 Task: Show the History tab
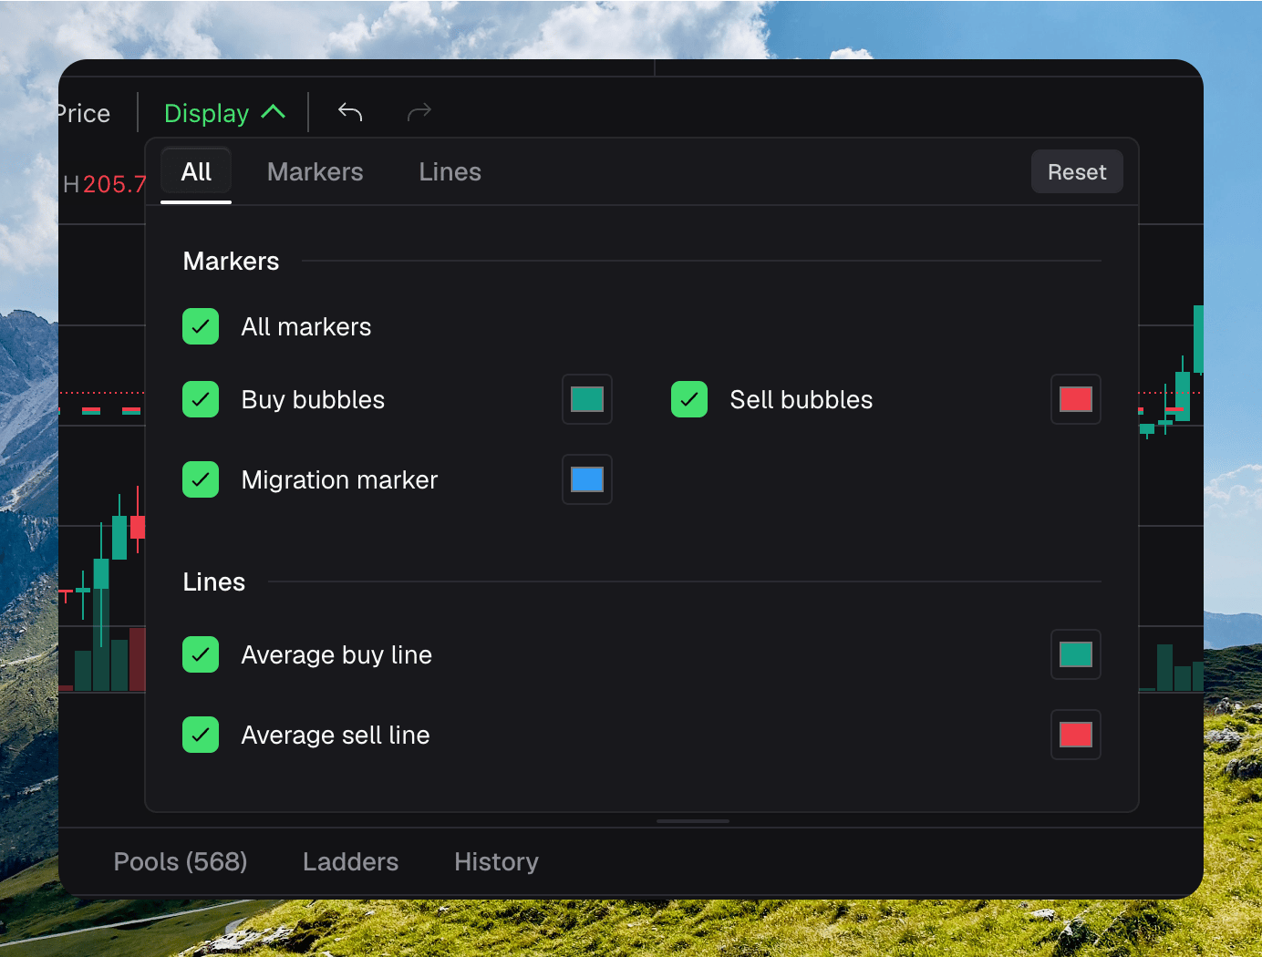click(x=497, y=862)
